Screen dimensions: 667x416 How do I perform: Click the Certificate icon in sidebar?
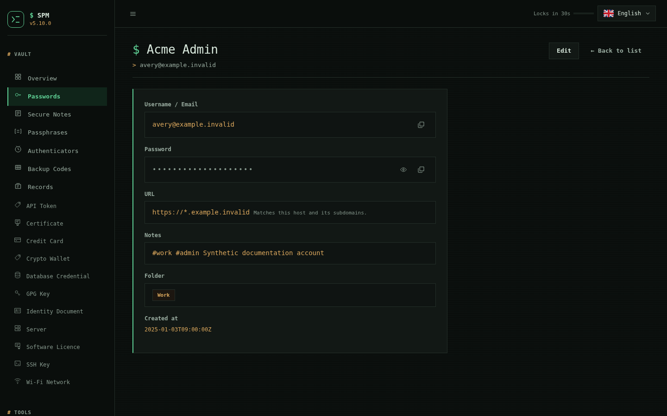18,222
